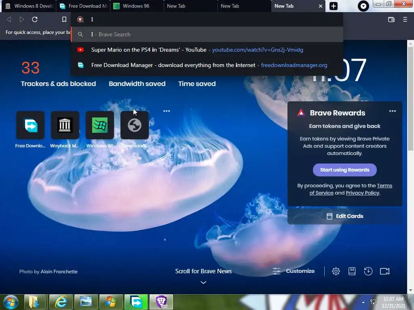
Task: Show hidden system tray icons arrow
Action: (363, 302)
